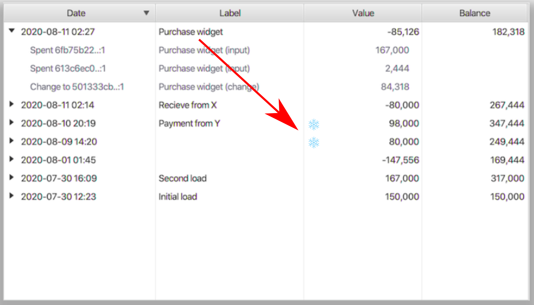The height and width of the screenshot is (305, 534).
Task: Select the Spent 613c6ec0..:1 input row
Action: (x=68, y=68)
